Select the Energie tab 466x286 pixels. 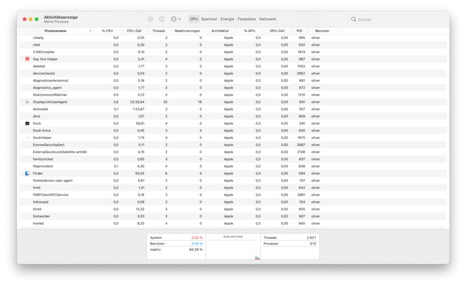point(227,19)
